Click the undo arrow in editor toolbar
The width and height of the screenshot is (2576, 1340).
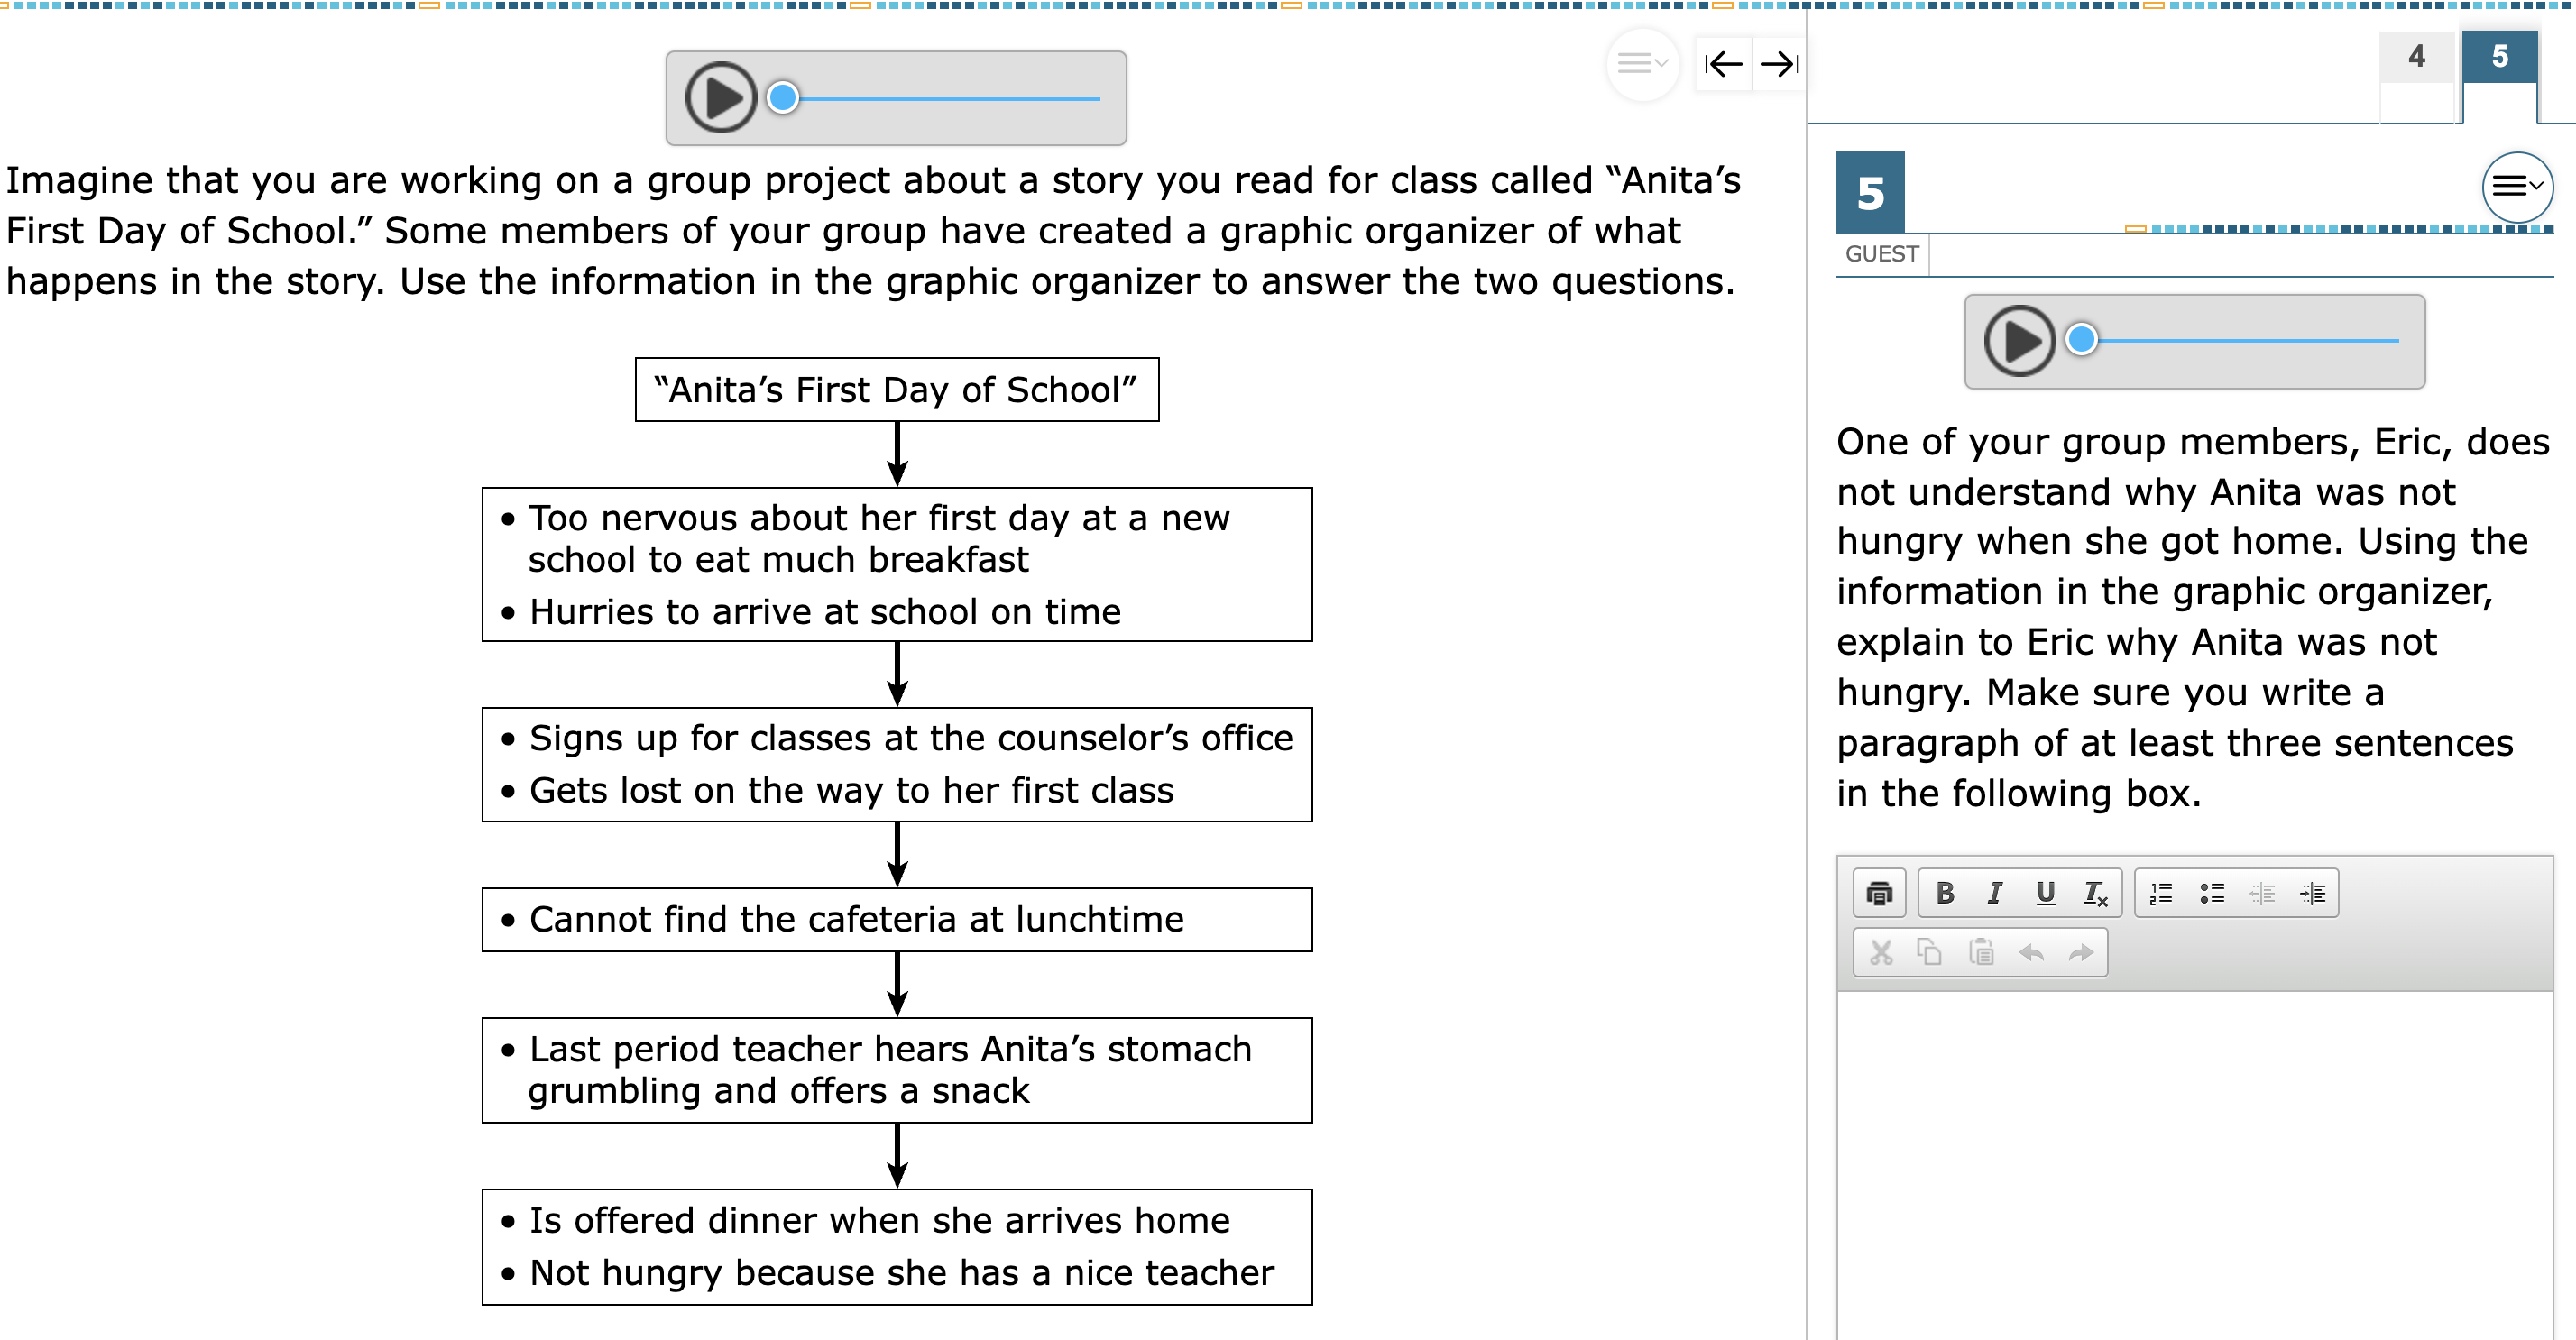[2031, 952]
